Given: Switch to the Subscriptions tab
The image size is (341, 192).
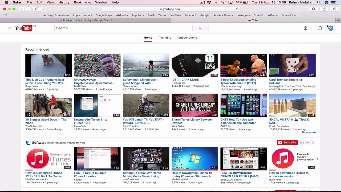Looking at the screenshot, I should point(188,38).
